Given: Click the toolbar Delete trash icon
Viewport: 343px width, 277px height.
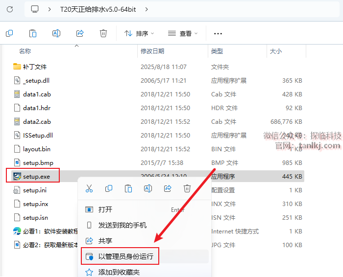Looking at the screenshot, I should point(103,33).
